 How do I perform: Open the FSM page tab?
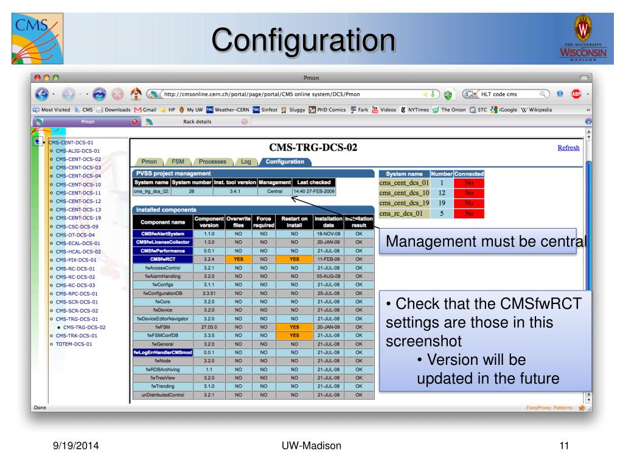click(178, 162)
